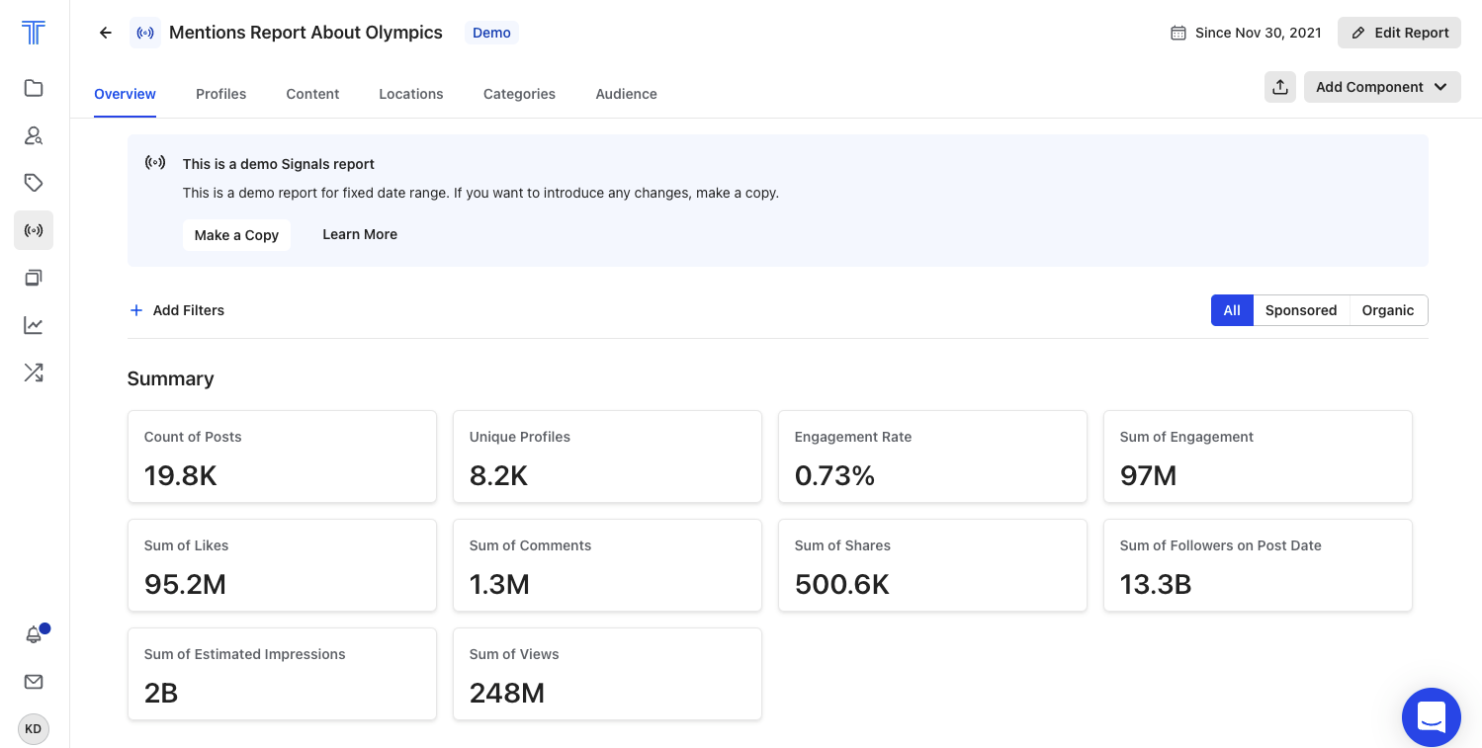The width and height of the screenshot is (1482, 748).
Task: Open the KD user avatar menu
Action: (x=34, y=729)
